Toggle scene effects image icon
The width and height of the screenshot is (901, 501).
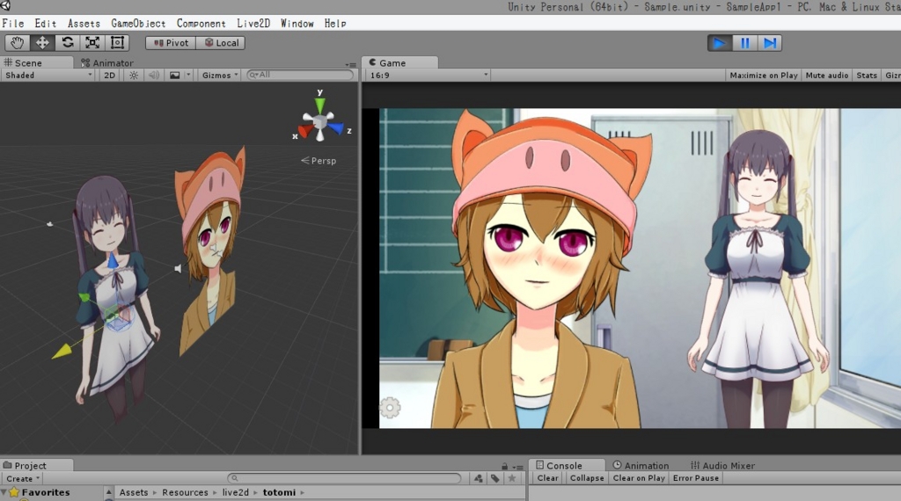[175, 76]
